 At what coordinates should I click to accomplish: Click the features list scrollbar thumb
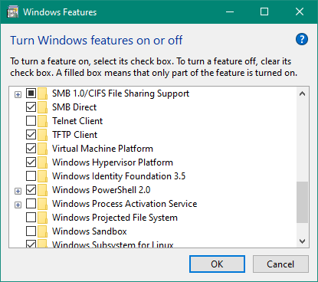tap(303, 202)
